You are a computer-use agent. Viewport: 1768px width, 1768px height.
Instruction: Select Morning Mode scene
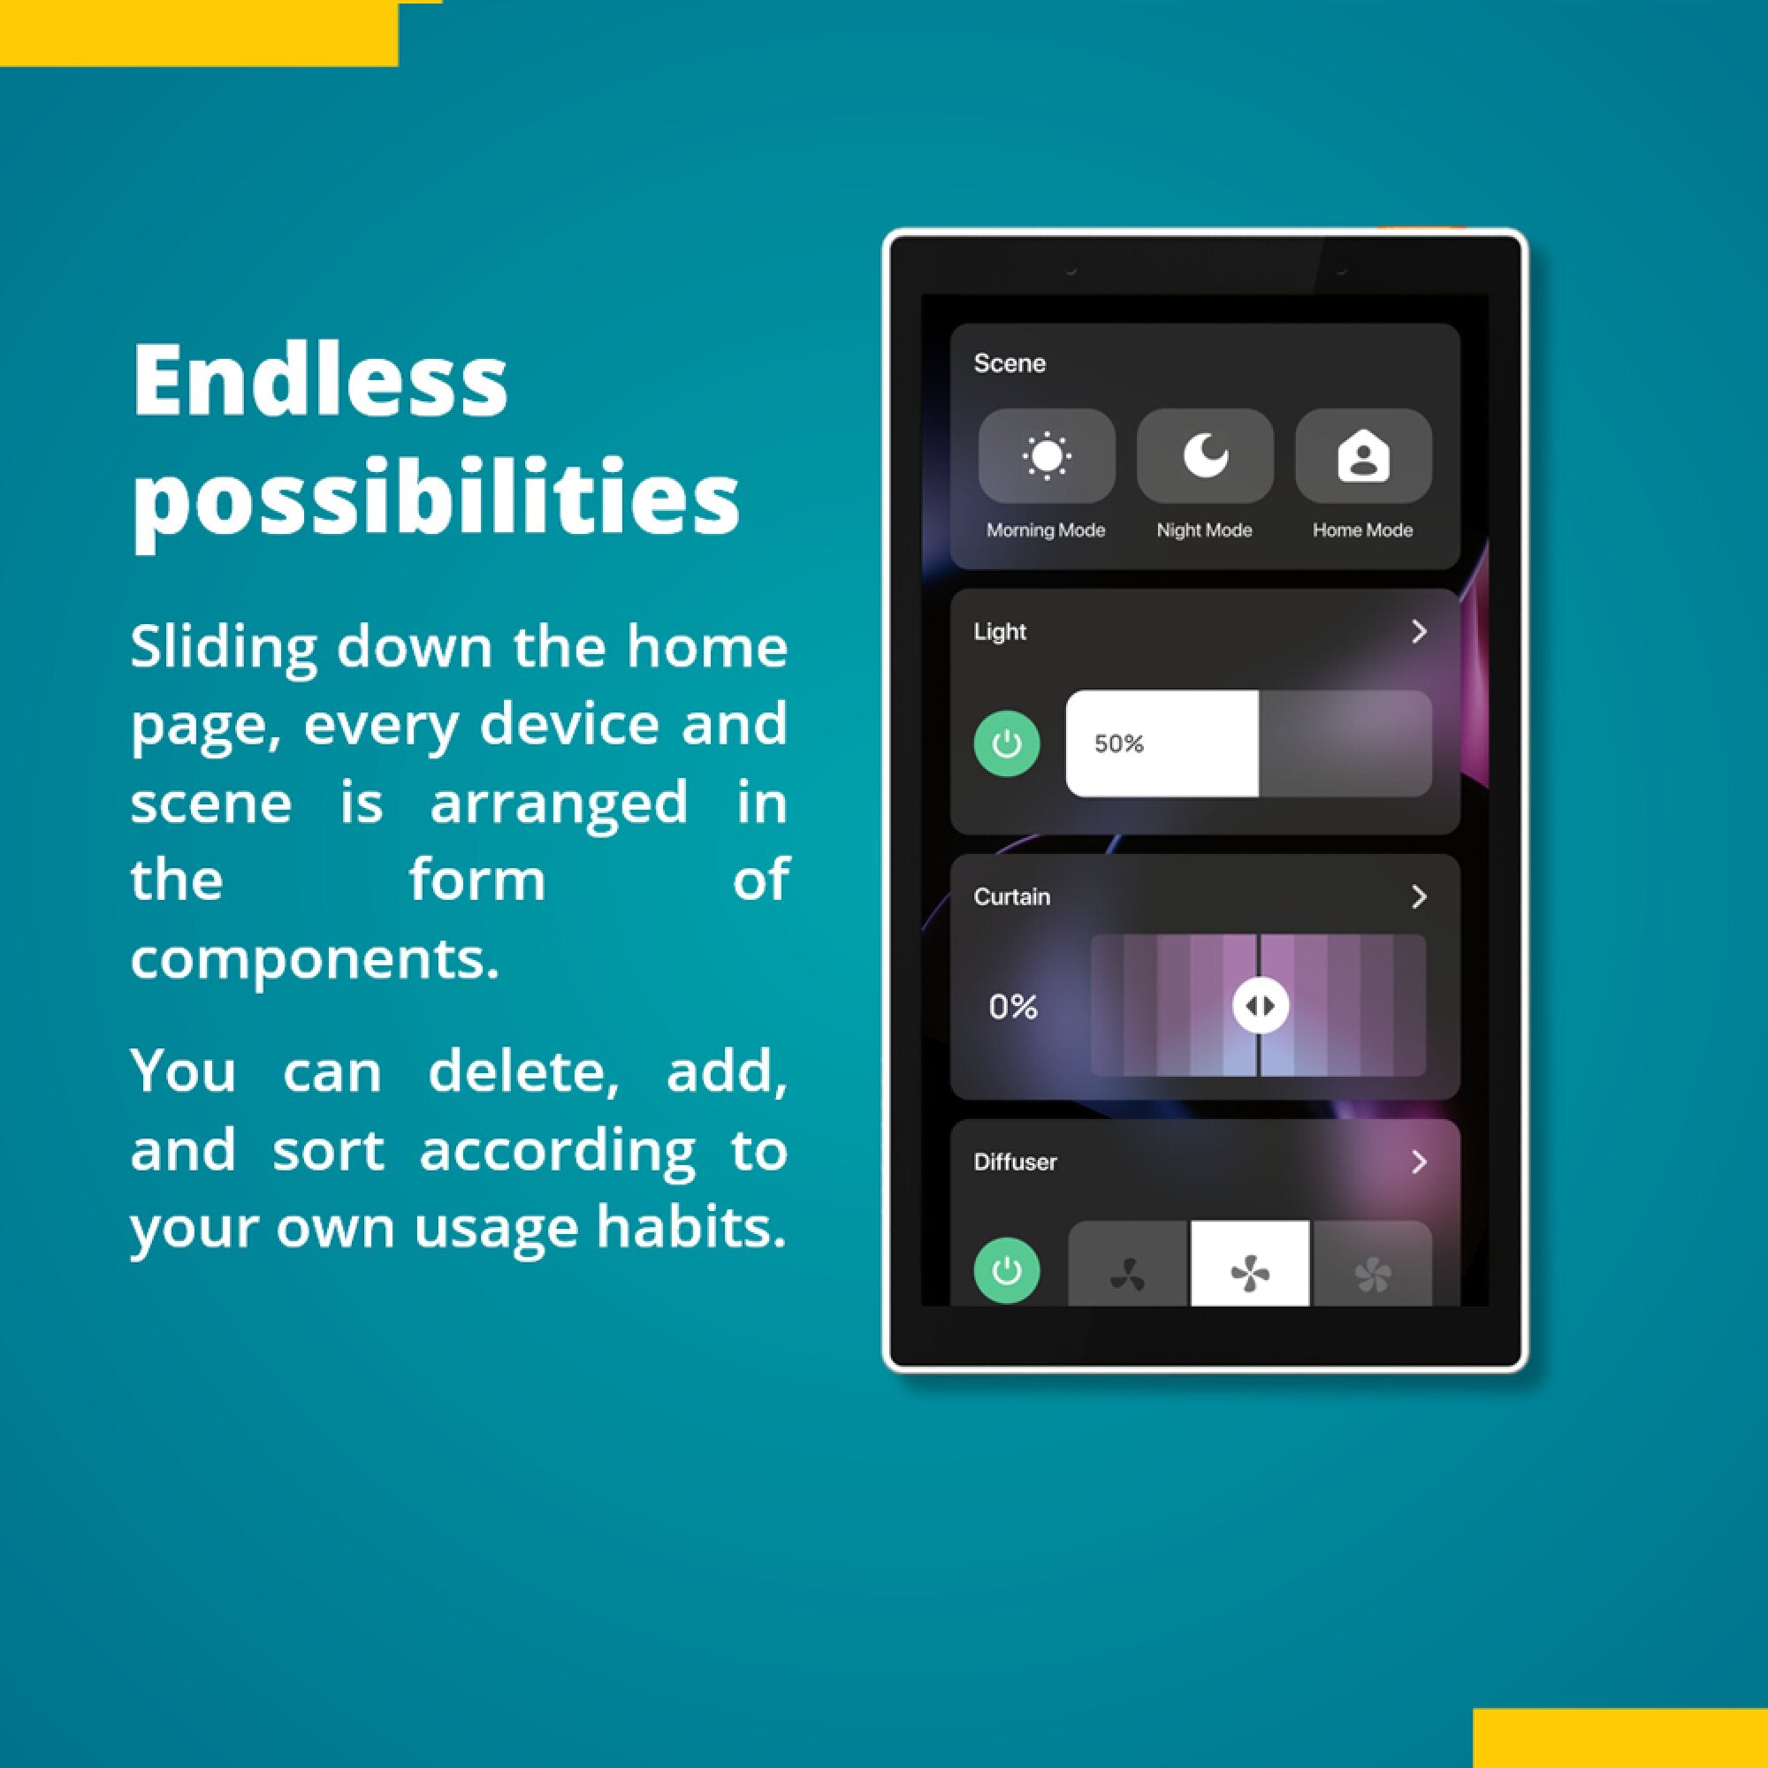(x=1048, y=469)
